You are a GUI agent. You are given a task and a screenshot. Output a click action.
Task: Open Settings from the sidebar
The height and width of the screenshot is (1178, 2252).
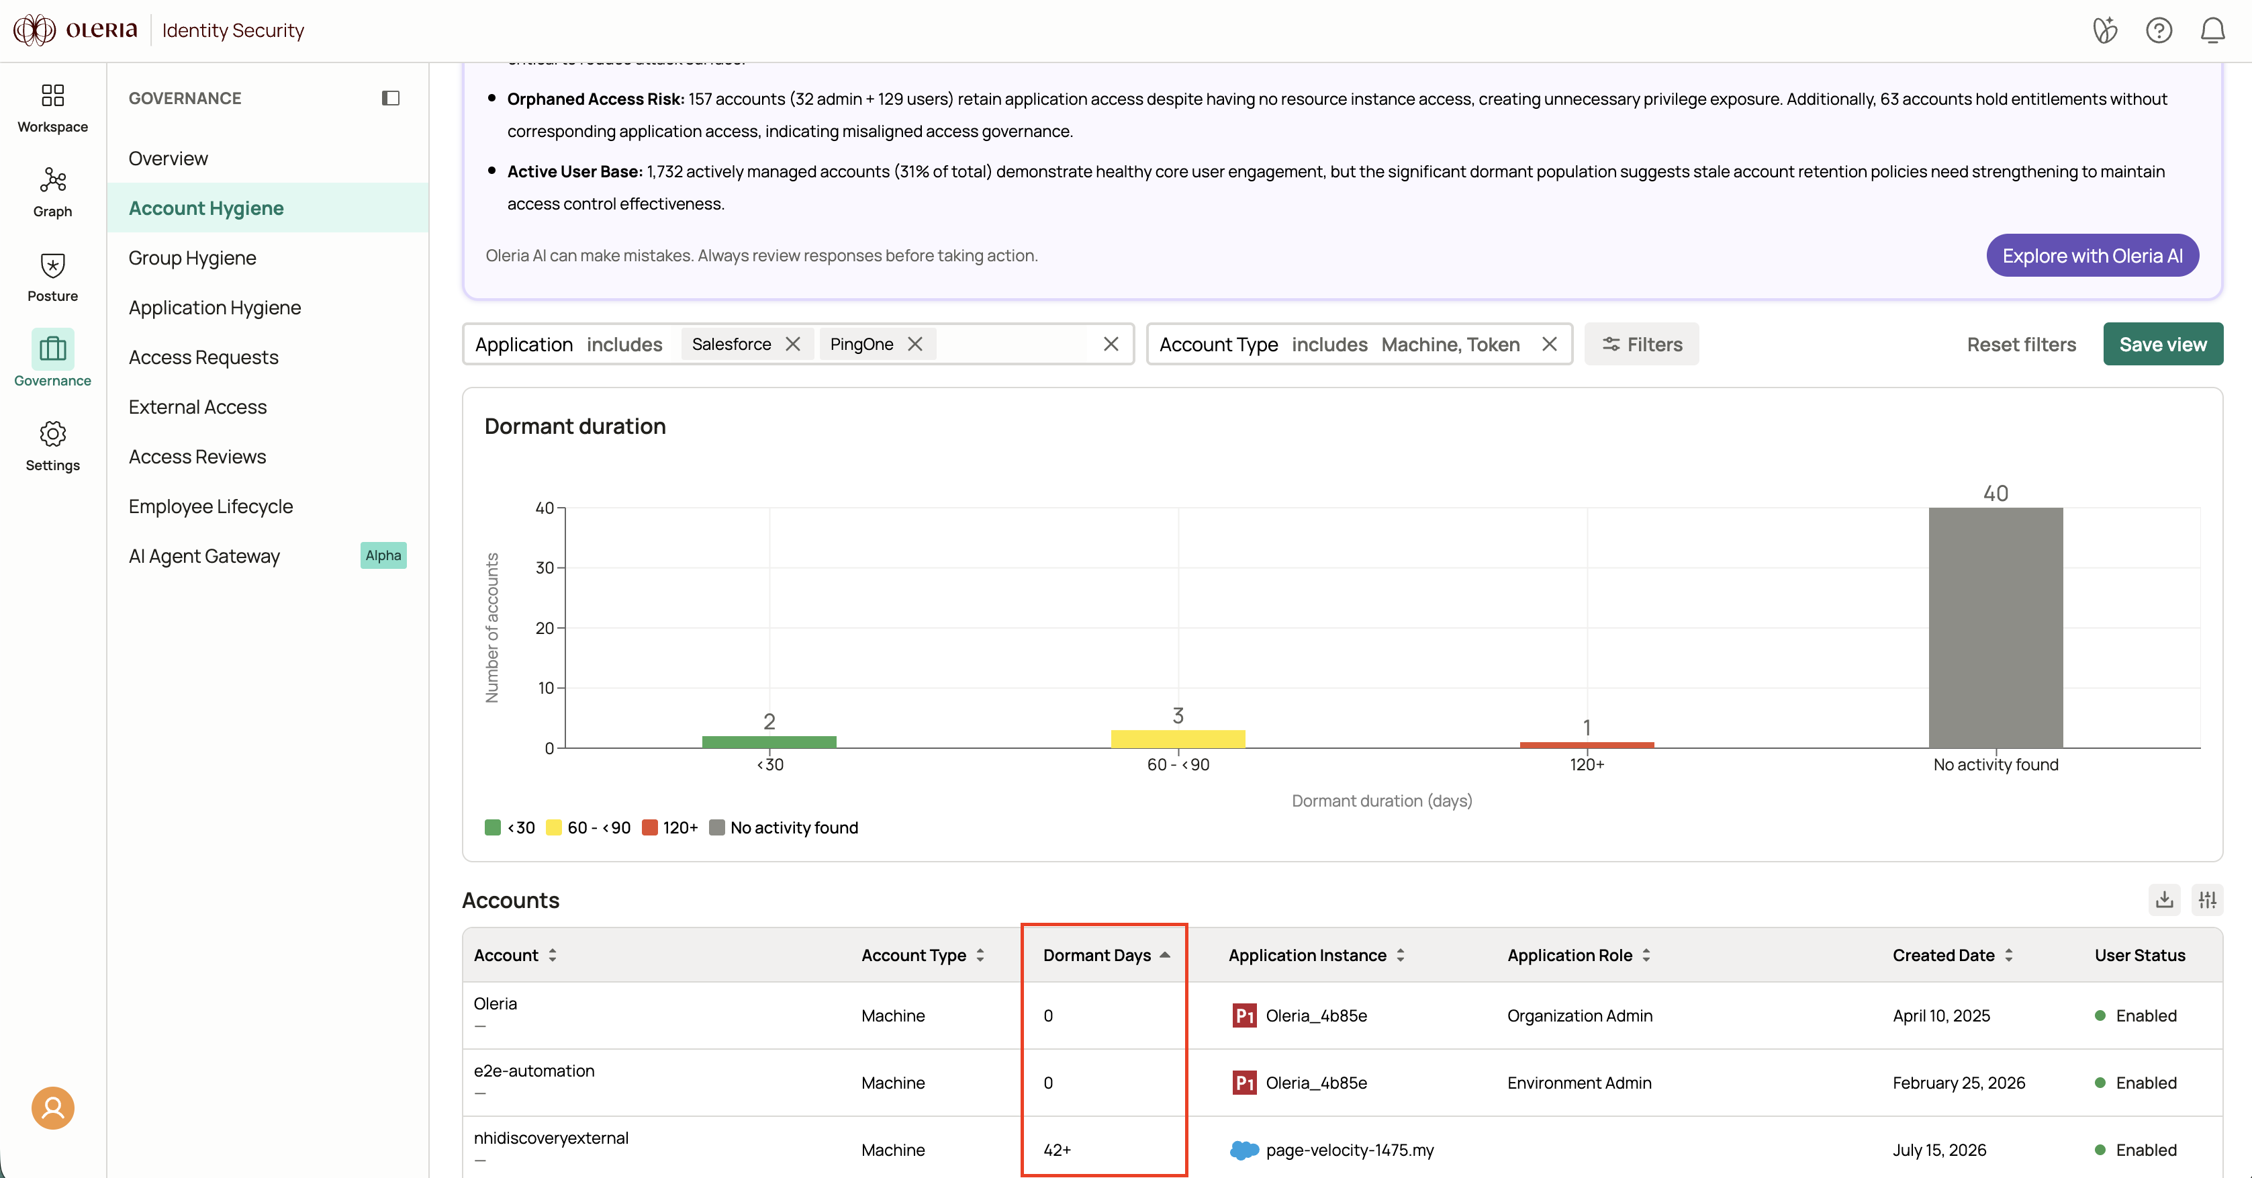52,446
